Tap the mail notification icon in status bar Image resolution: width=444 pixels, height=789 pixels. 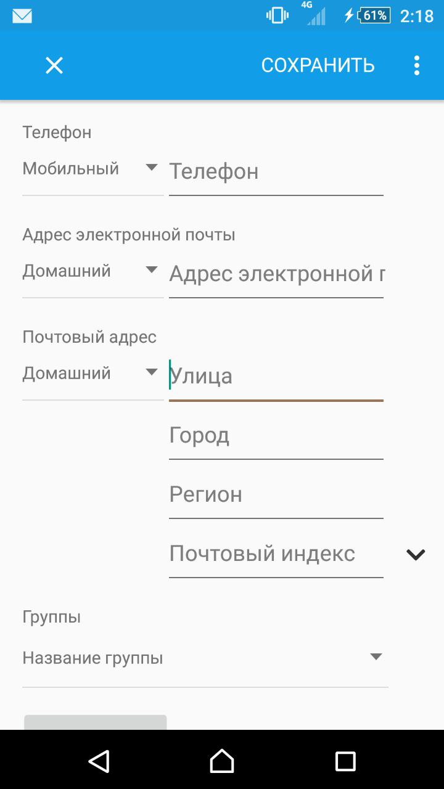(x=22, y=16)
